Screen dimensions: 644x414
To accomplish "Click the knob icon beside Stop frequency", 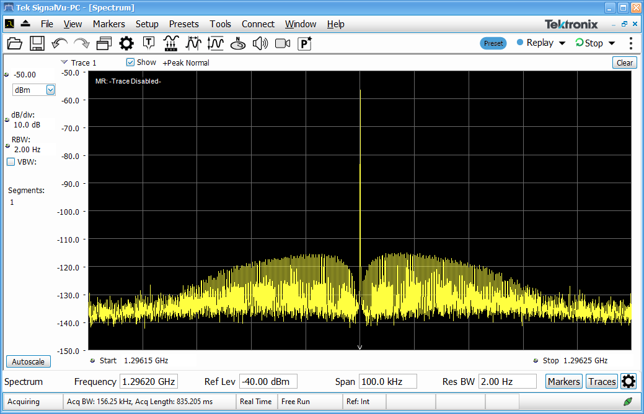I will click(536, 361).
